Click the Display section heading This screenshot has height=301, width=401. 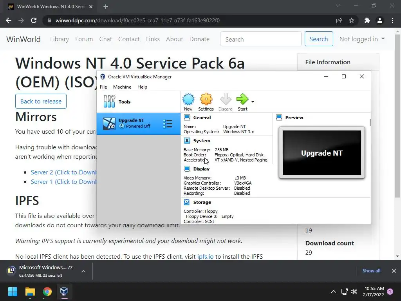point(201,169)
